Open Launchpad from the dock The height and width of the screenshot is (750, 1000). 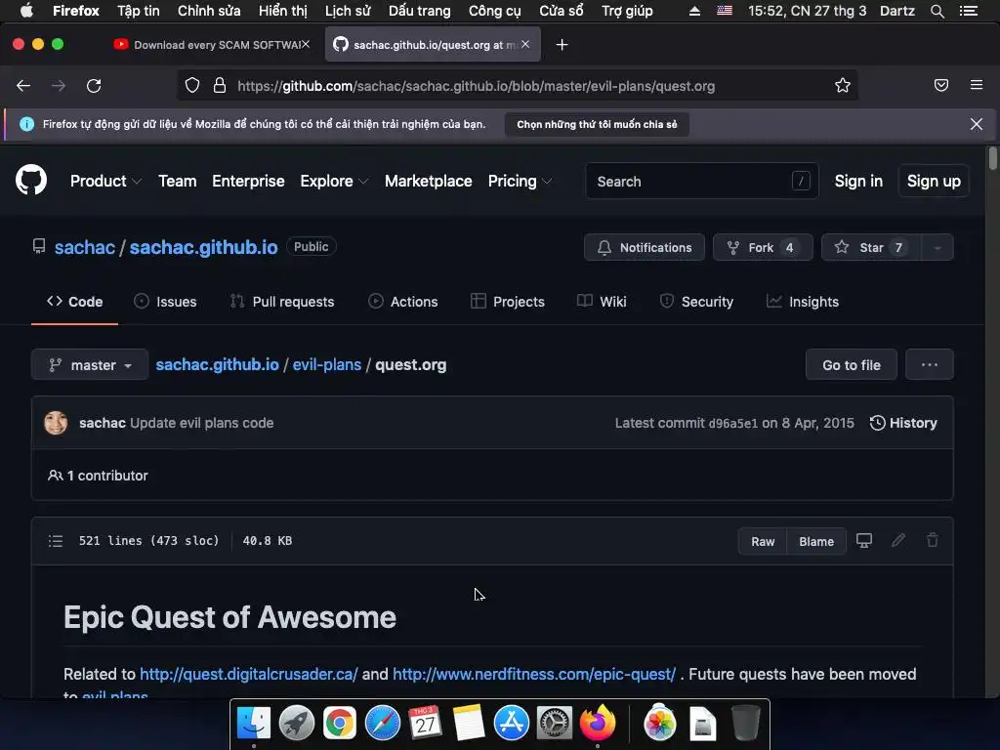click(x=297, y=724)
